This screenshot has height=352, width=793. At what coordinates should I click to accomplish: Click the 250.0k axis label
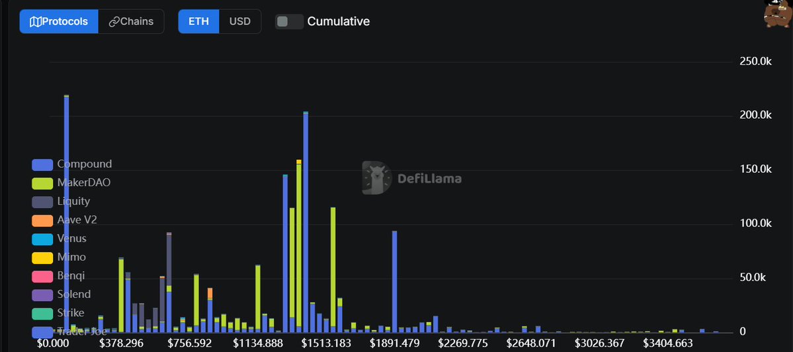point(755,61)
